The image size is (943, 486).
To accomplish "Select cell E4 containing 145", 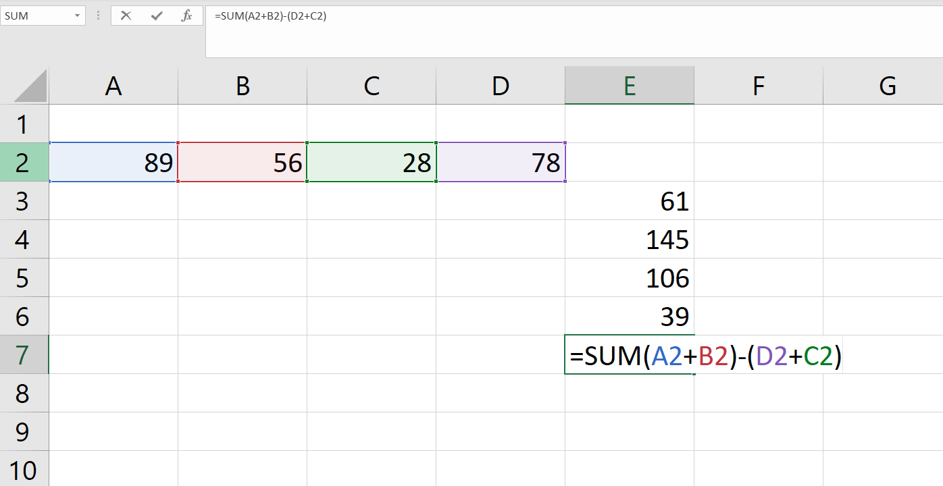I will coord(629,240).
